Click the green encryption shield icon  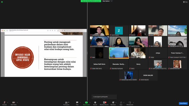[x=2, y=2]
